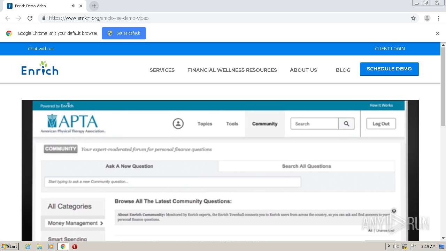This screenshot has width=446, height=251.
Task: Select Community tab in video
Action: pos(265,124)
